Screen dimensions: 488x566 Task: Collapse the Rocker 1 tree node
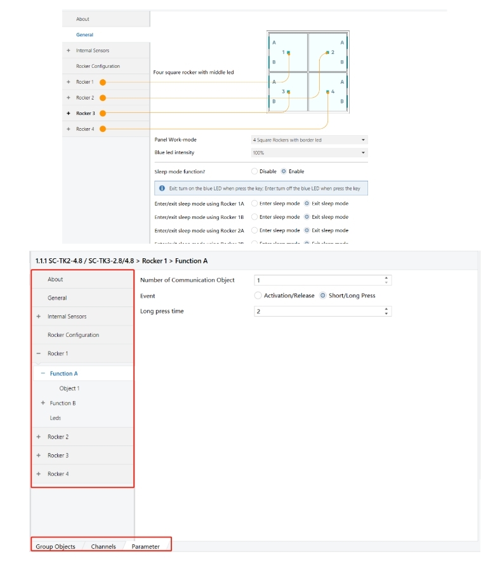[39, 353]
